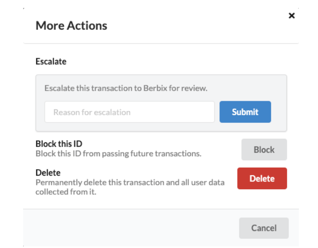Cancel the More Actions dialog
Screen dimensions: 318x248
pos(264,228)
